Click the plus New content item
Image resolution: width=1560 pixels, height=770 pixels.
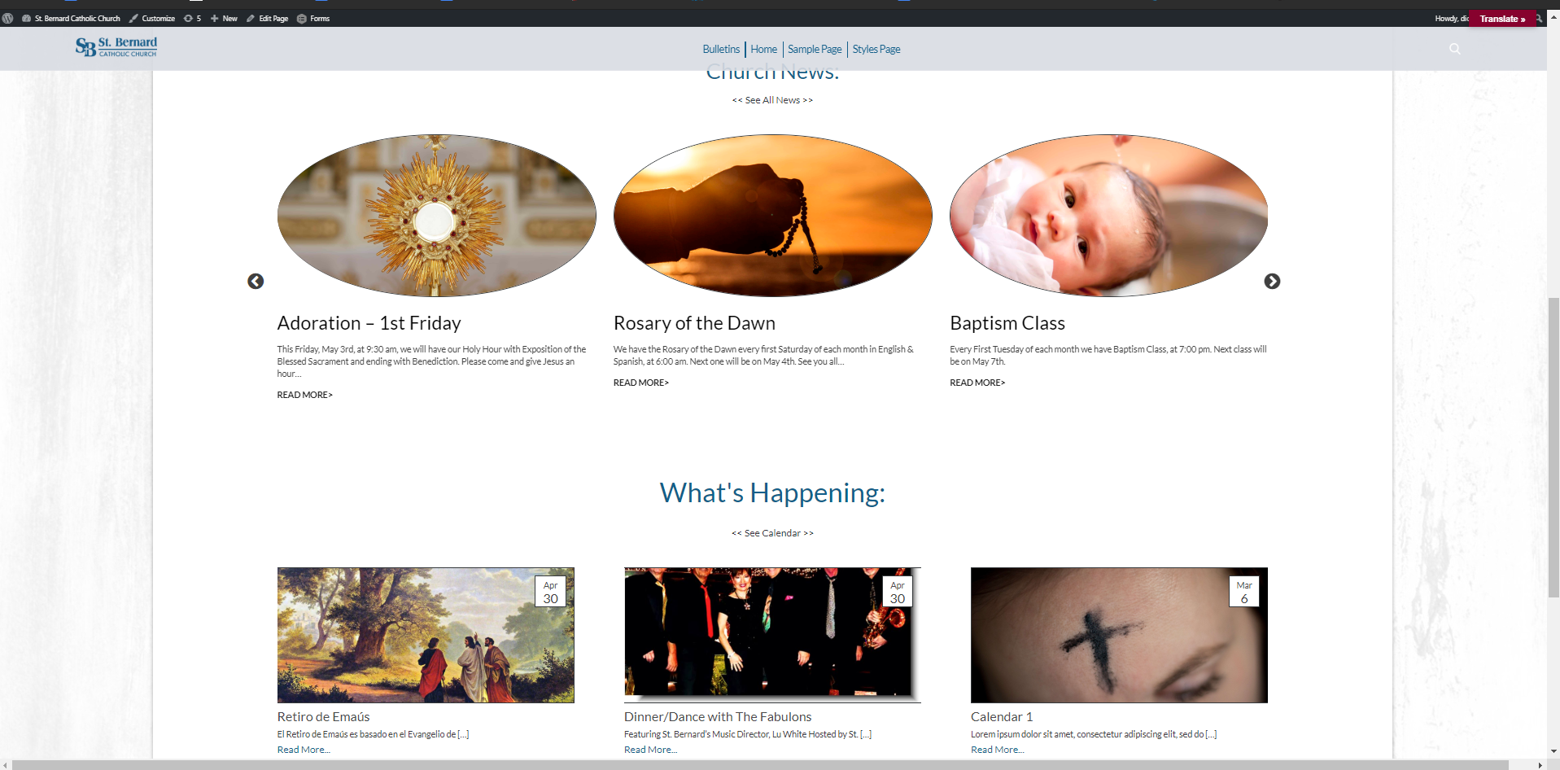(224, 18)
